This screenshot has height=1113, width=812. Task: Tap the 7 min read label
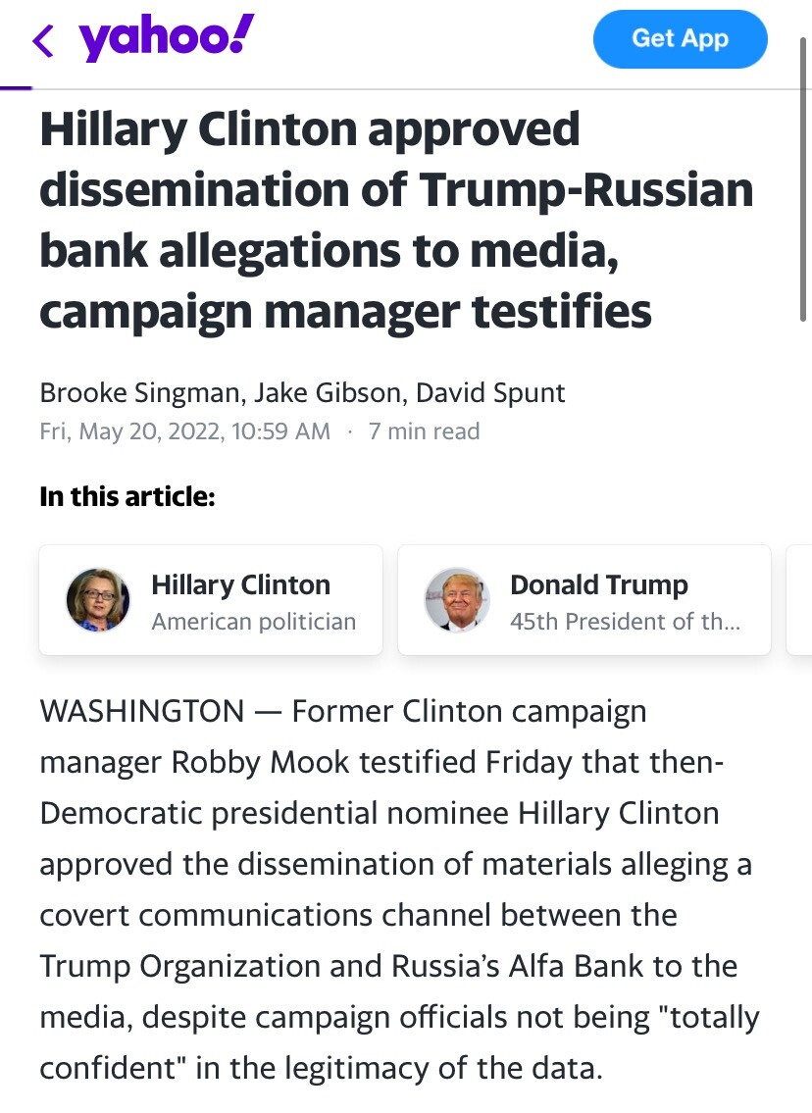coord(424,431)
